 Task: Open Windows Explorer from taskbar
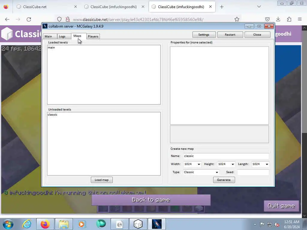[64, 224]
